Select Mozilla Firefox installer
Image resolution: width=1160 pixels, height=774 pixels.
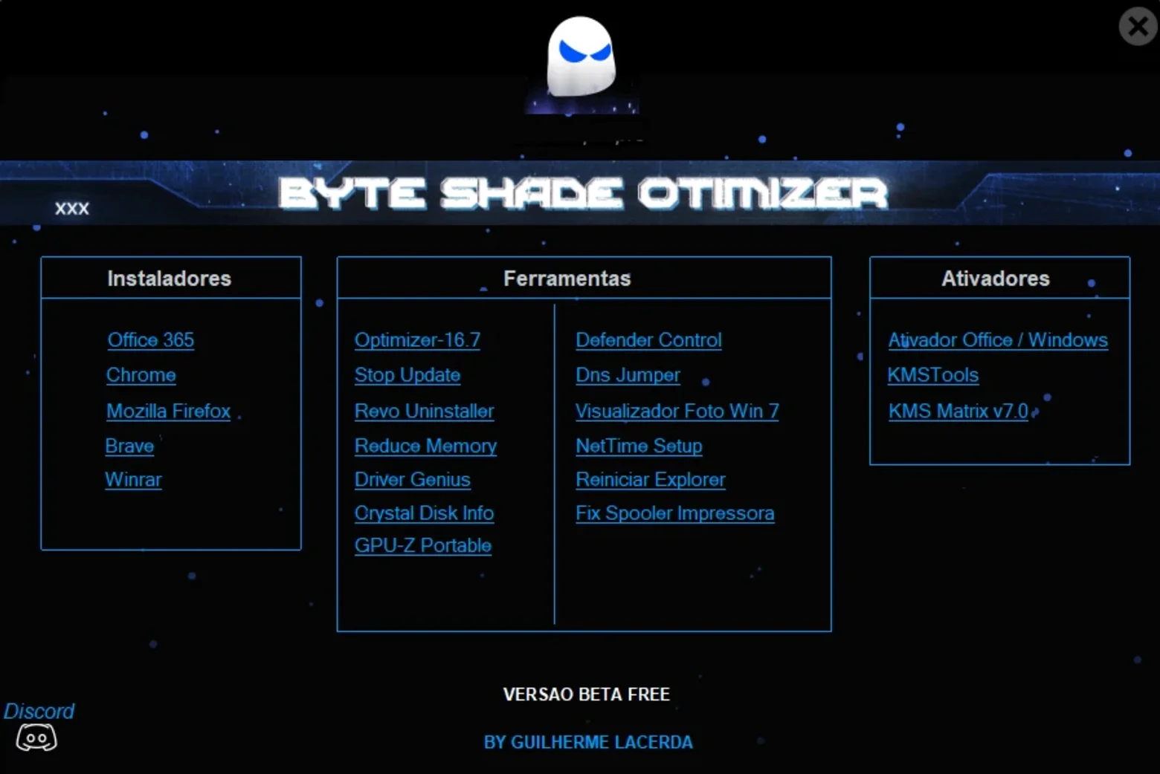(169, 411)
